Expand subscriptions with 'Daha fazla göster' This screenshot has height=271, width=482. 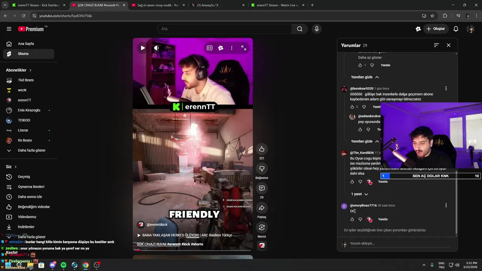click(29, 151)
